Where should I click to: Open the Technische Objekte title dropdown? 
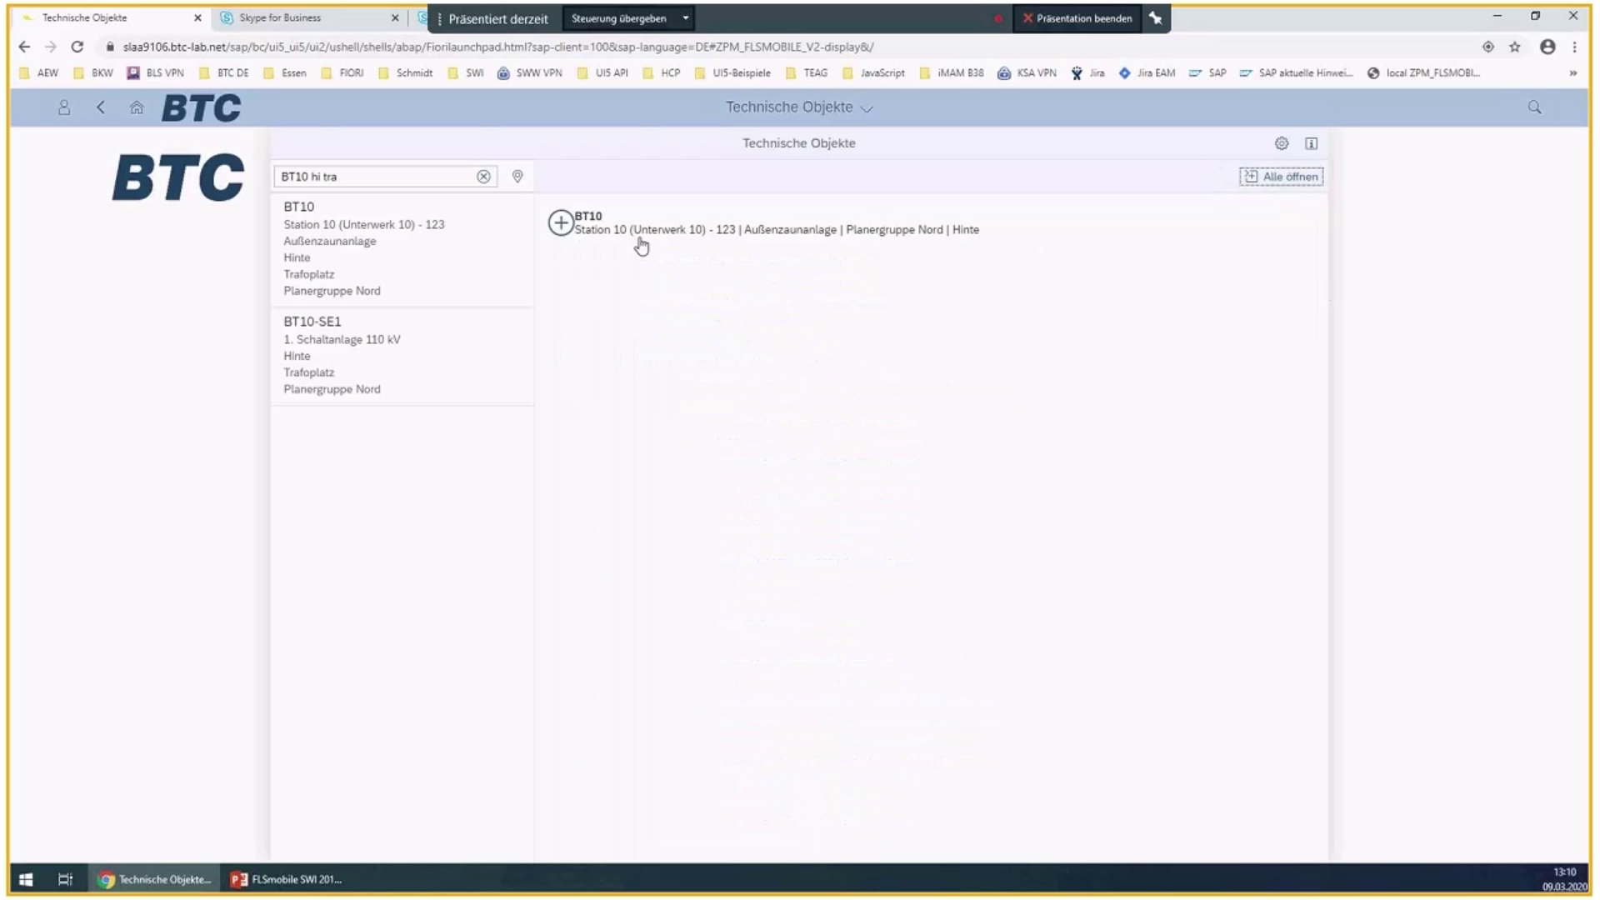[867, 108]
